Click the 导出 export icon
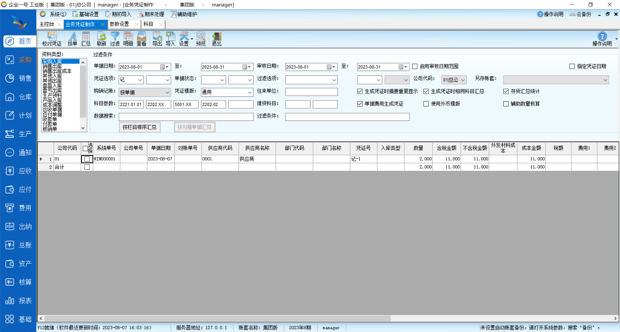 (157, 39)
